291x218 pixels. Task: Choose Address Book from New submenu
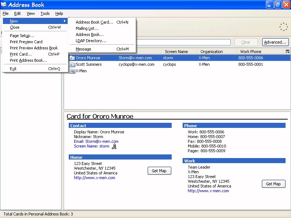102,35
